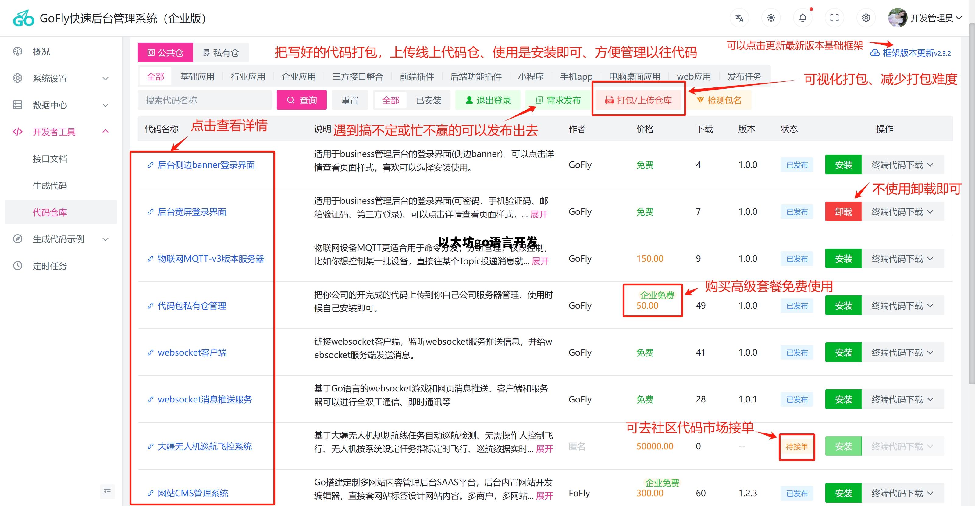
Task: Click the 检测包名 button
Action: click(x=719, y=100)
